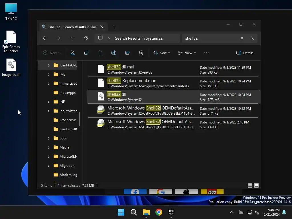The height and width of the screenshot is (219, 292).
Task: Select the 4.69 KB catalog file icon
Action: coord(101,123)
